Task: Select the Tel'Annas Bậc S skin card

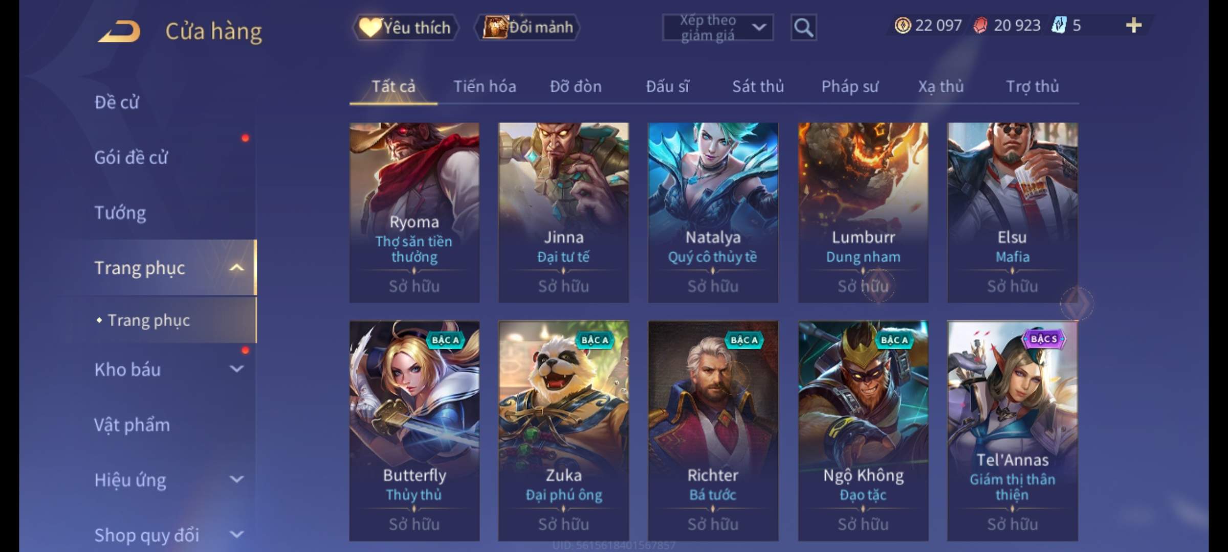Action: point(1012,430)
